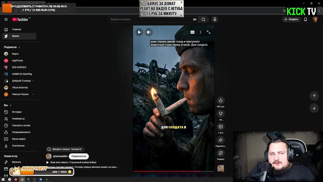Go to the previous Short with up arrow
Image resolution: width=323 pixels, height=182 pixels.
click(314, 96)
